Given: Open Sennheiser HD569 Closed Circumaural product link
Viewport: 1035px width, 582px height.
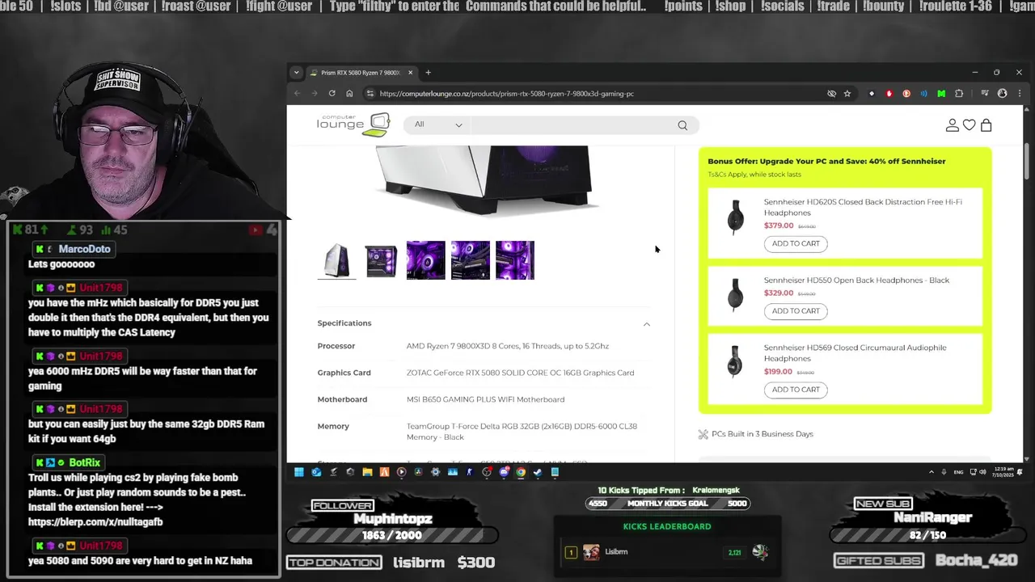Looking at the screenshot, I should coord(855,352).
